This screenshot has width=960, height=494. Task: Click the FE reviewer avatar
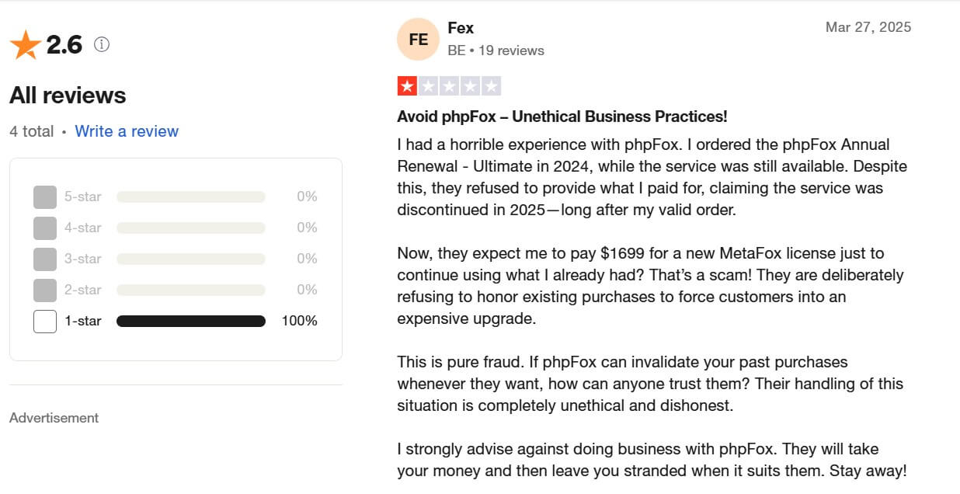coord(418,39)
